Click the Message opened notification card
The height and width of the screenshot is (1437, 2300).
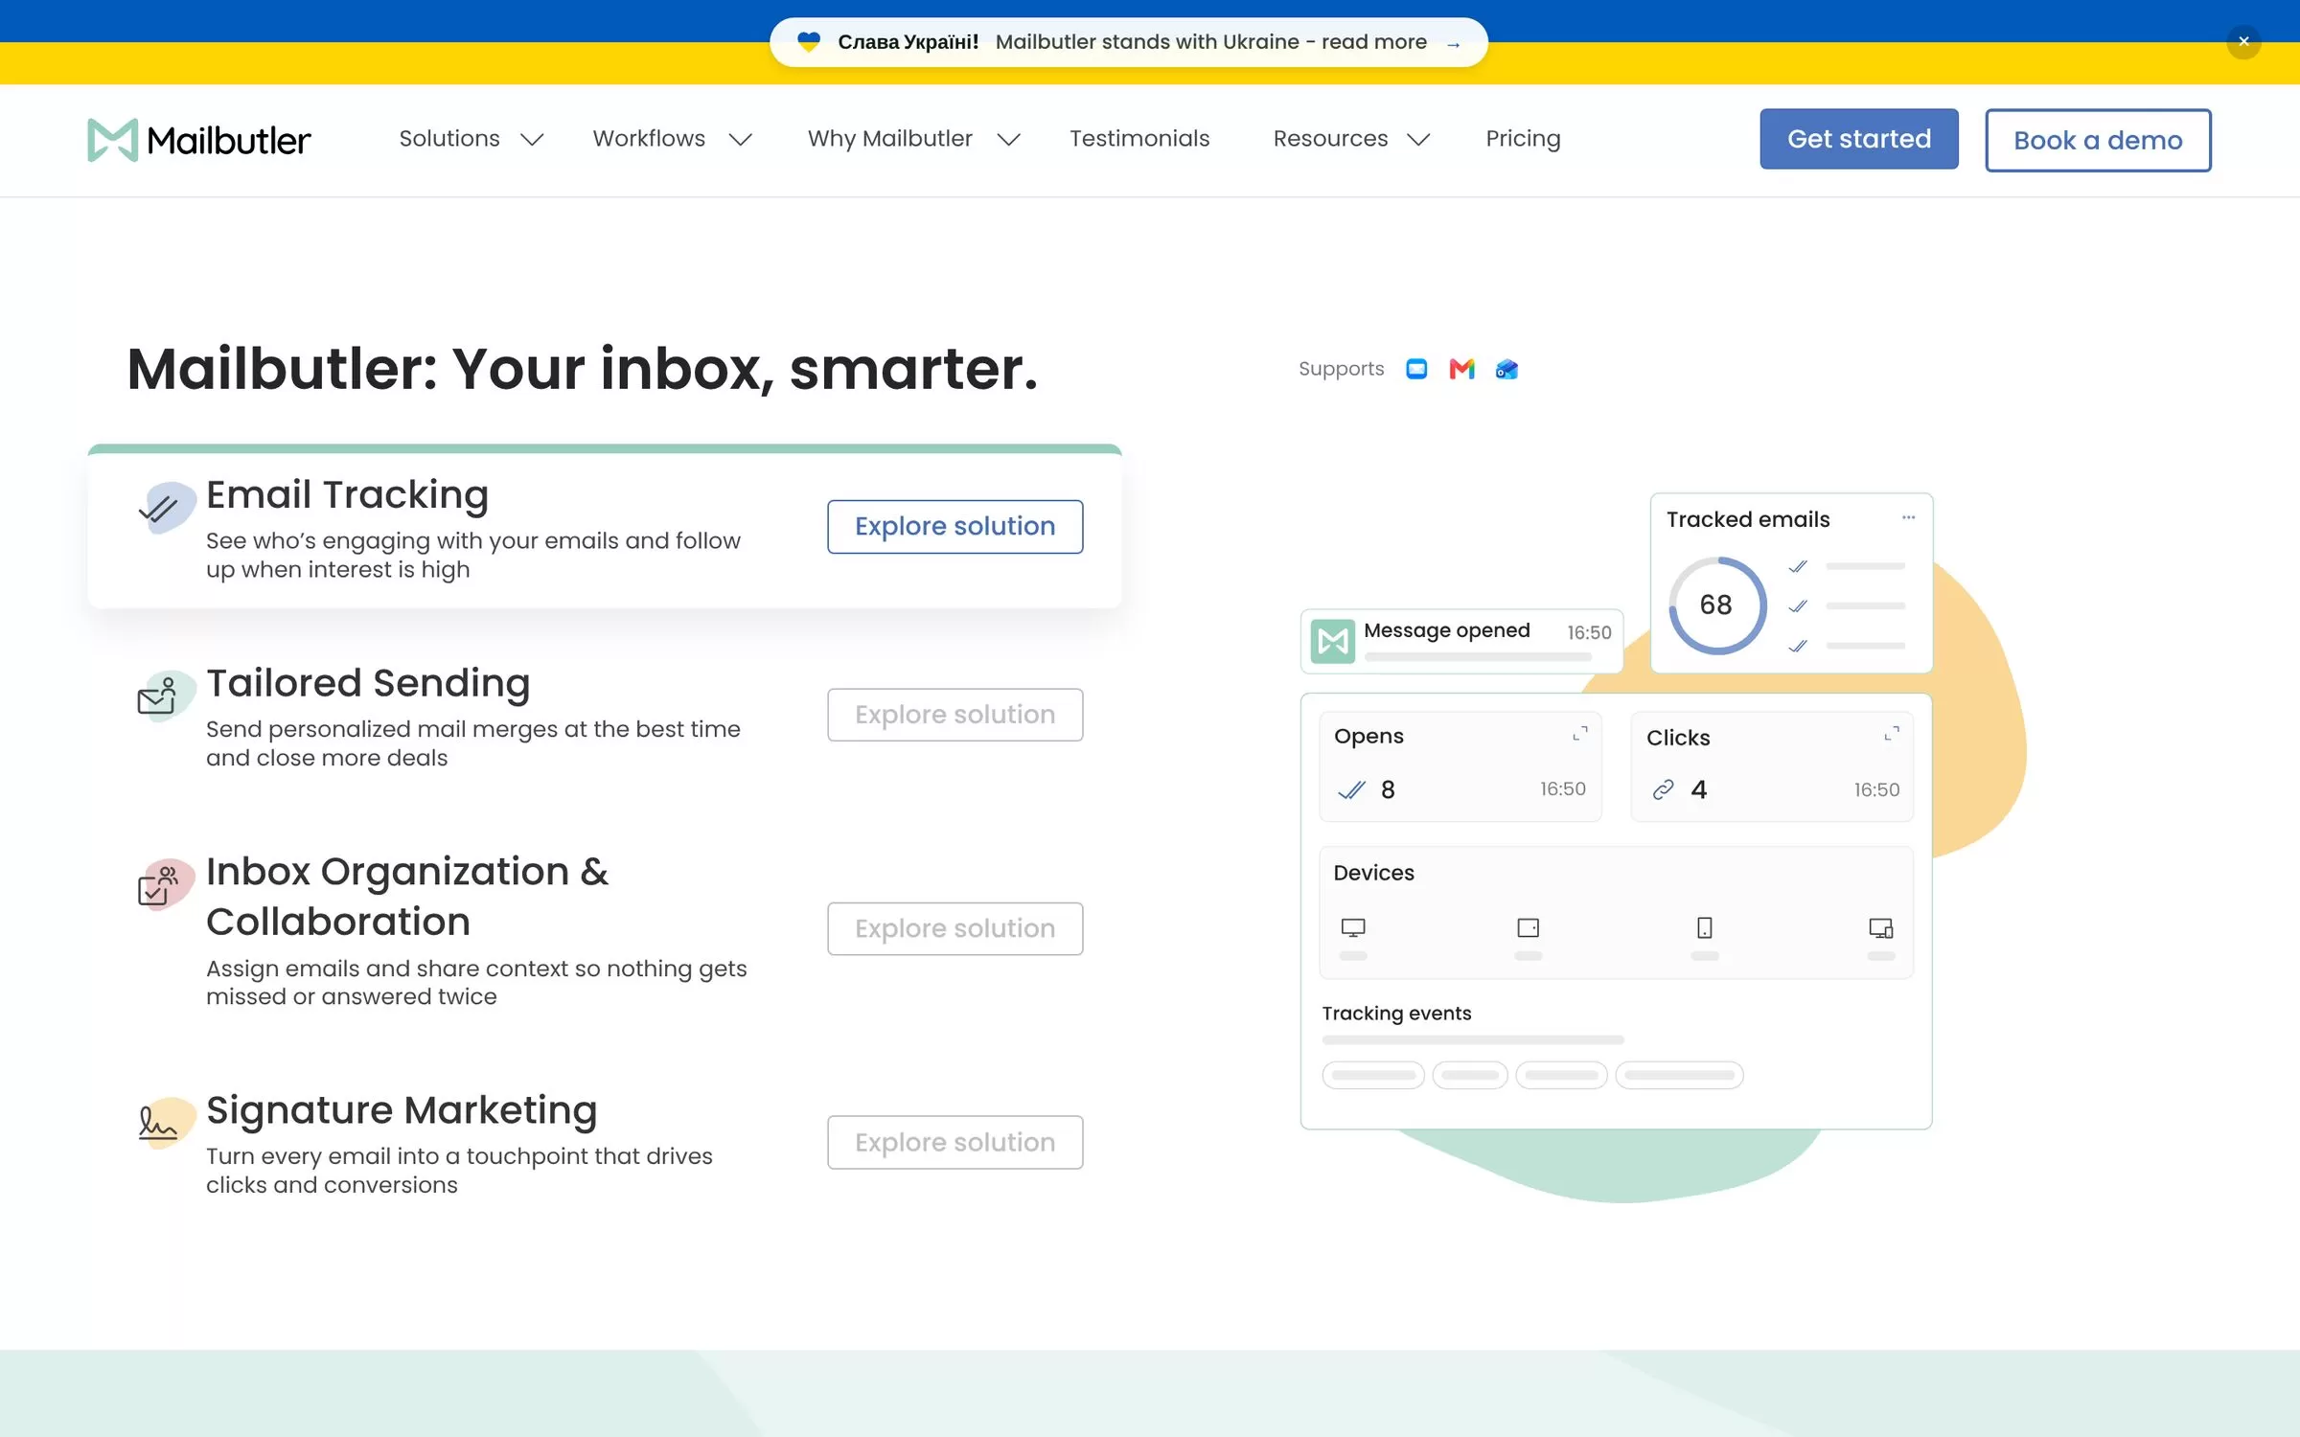[1461, 641]
